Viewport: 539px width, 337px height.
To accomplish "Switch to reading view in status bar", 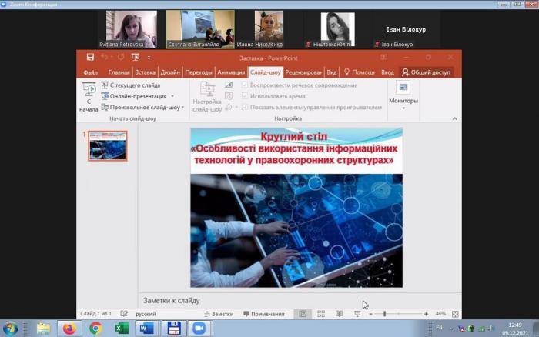I will 338,314.
